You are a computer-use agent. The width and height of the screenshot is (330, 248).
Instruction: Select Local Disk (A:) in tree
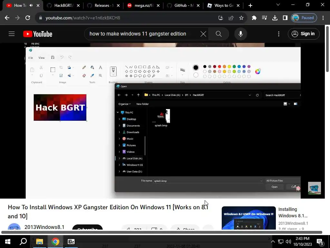[x=134, y=158]
